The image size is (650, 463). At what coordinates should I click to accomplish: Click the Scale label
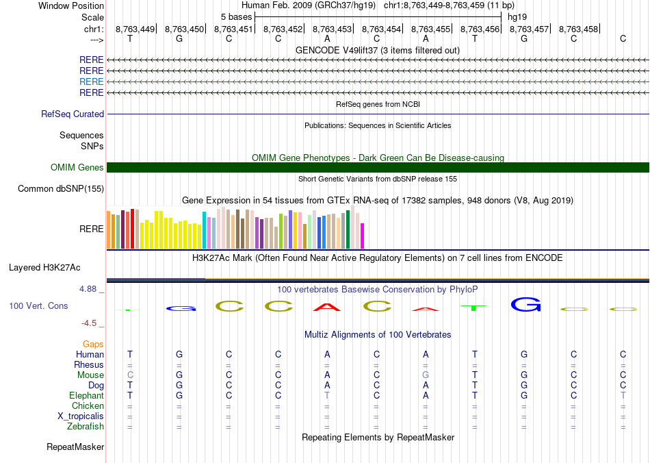(x=92, y=17)
